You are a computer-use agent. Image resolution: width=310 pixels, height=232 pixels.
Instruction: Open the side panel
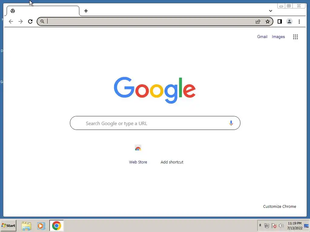click(279, 21)
